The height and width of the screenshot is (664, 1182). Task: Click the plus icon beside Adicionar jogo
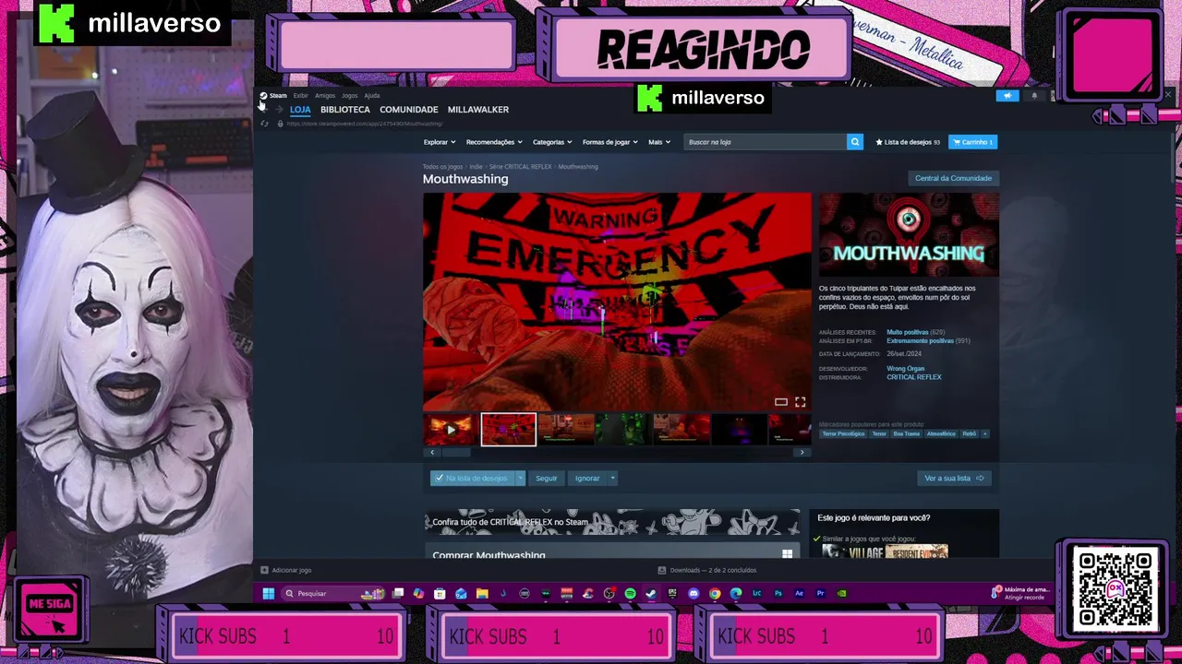(264, 570)
